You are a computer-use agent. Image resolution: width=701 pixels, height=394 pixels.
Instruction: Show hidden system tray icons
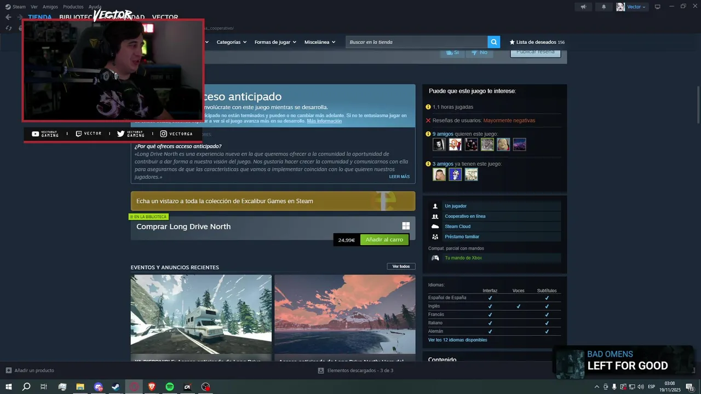[597, 387]
